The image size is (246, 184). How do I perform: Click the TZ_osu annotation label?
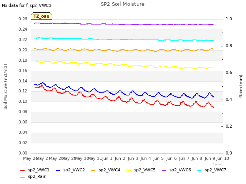coord(42,16)
